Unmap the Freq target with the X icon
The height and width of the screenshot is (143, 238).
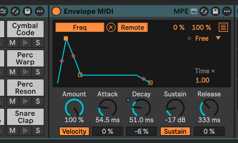[x=111, y=28]
